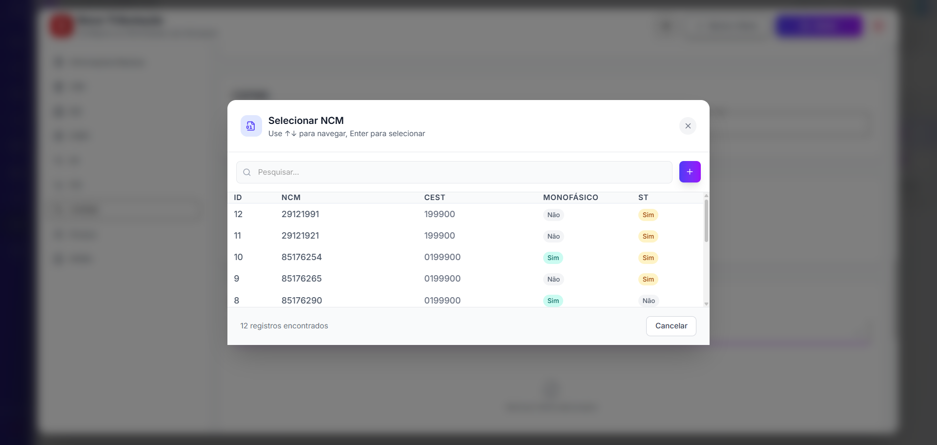Click ST Sim badge in row 9
The image size is (937, 445).
pos(648,279)
